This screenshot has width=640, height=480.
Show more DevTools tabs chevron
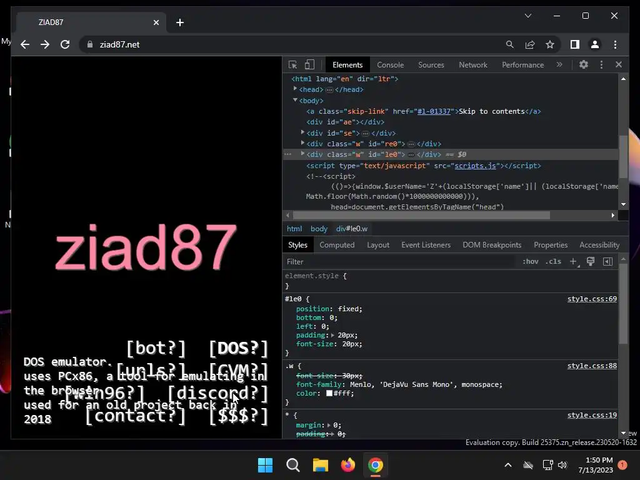point(559,64)
